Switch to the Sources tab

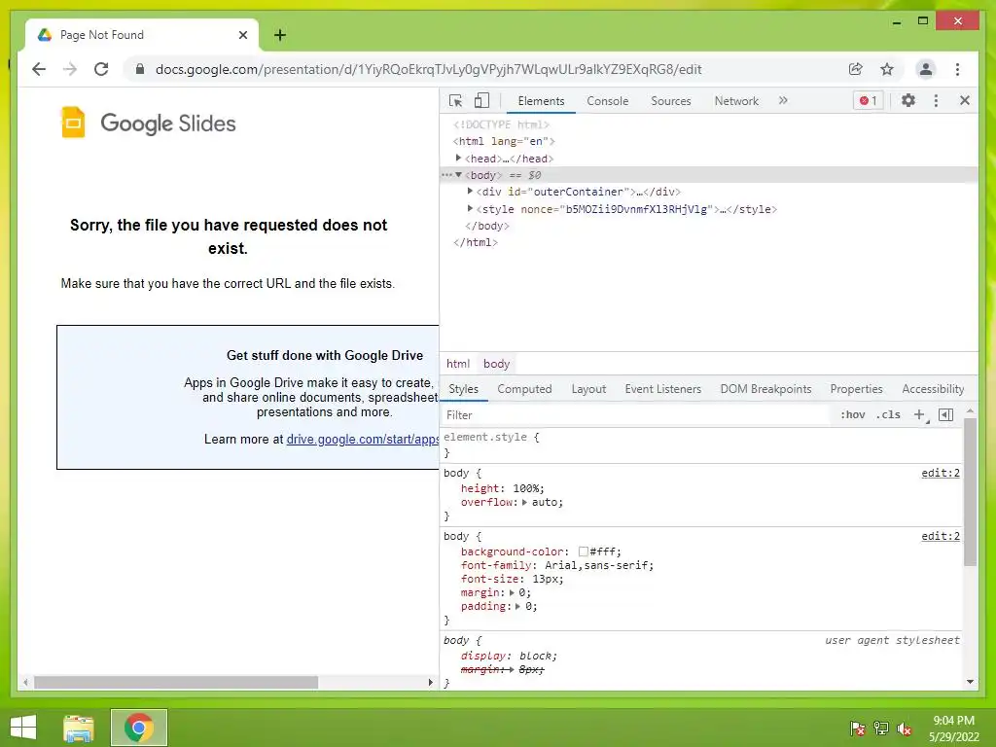point(671,101)
